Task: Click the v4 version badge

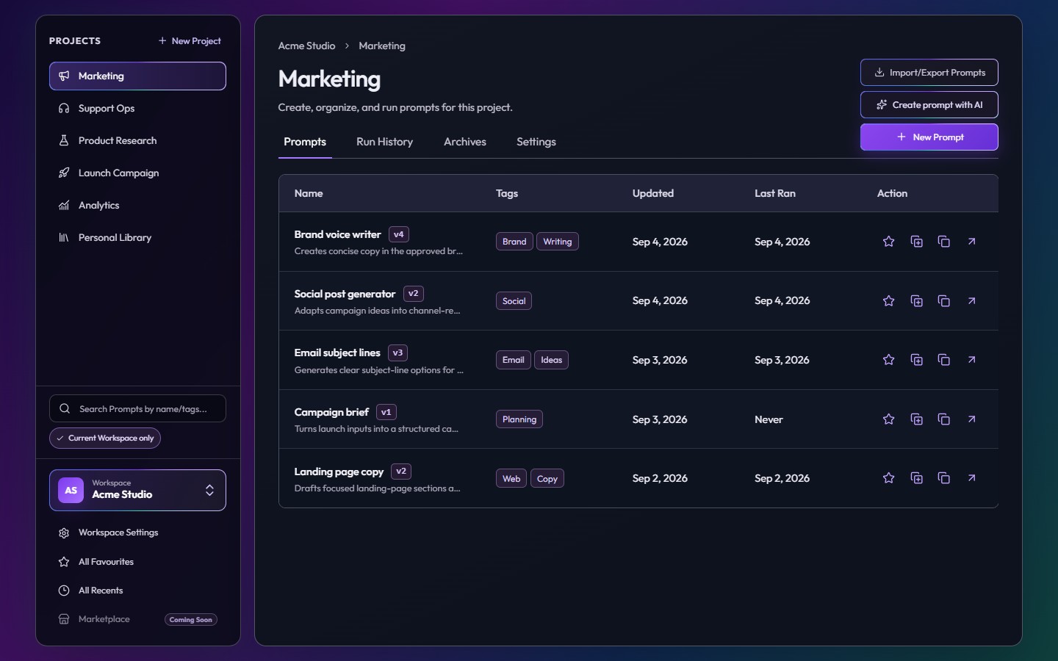Action: 399,234
